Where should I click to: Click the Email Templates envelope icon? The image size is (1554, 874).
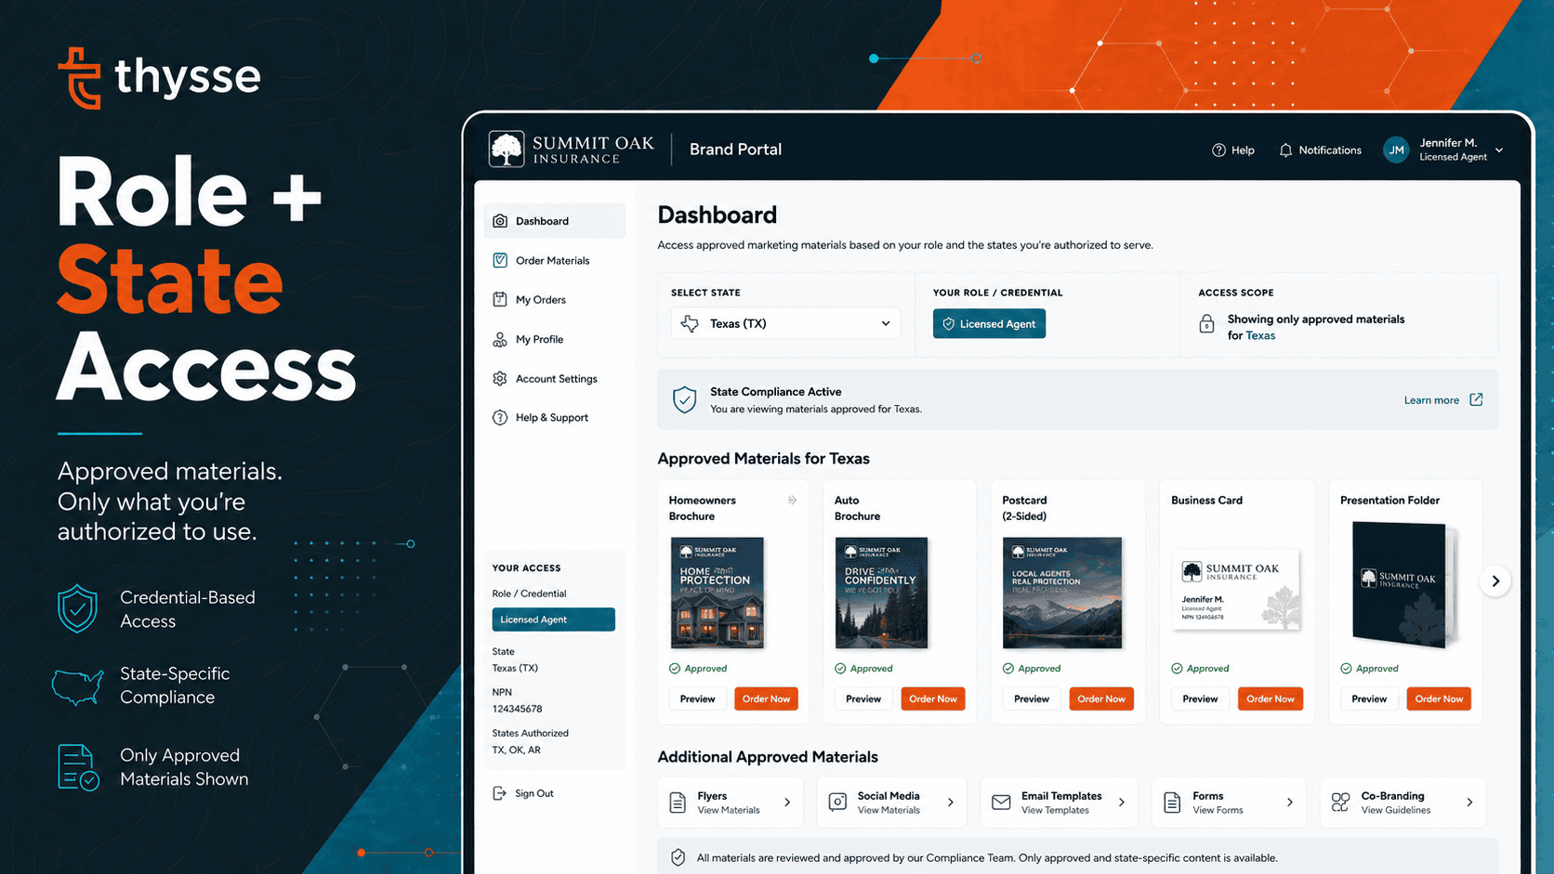click(x=1001, y=802)
